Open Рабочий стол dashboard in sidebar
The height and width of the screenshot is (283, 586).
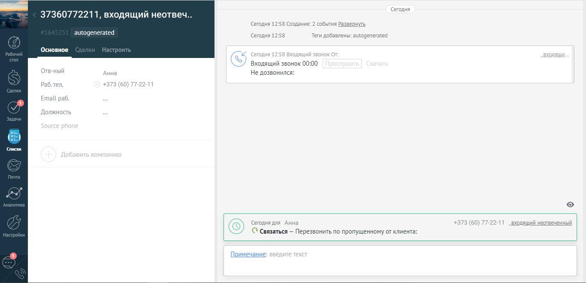pyautogui.click(x=14, y=49)
